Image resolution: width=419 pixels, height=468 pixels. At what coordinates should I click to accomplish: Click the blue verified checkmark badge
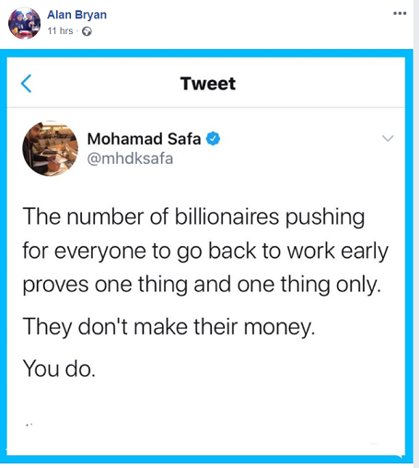(x=213, y=138)
